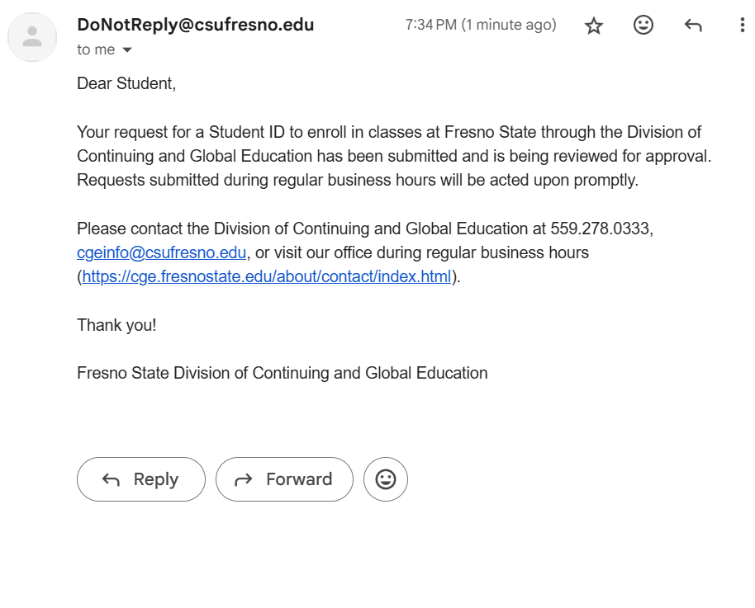This screenshot has width=755, height=608.
Task: Click the sender's profile avatar
Action: pos(32,37)
